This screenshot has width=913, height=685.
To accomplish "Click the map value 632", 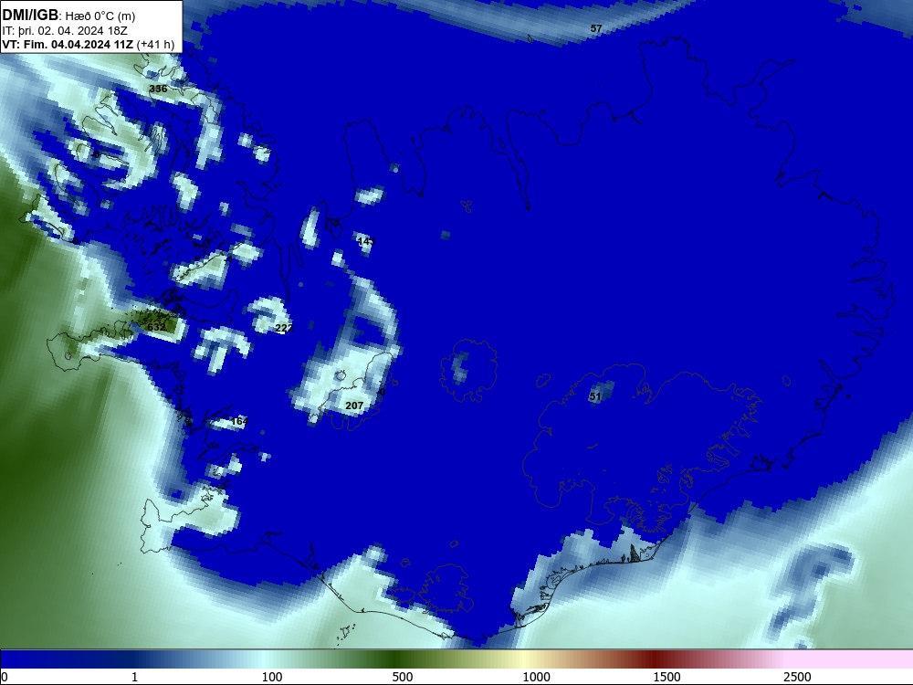I will click(156, 327).
